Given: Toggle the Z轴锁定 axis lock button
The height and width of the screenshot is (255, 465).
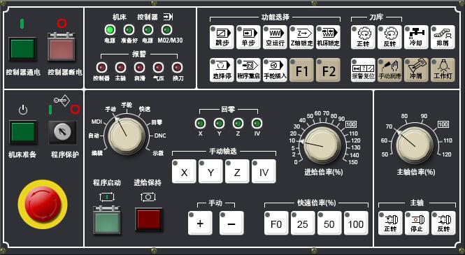Looking at the screenshot, I should [x=301, y=37].
